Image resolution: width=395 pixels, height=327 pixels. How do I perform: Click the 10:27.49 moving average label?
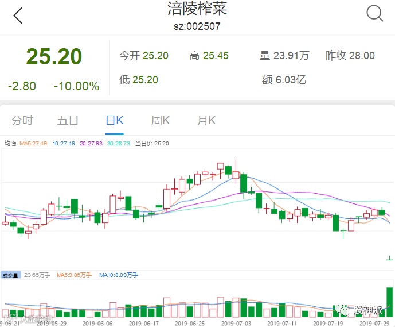(x=64, y=144)
